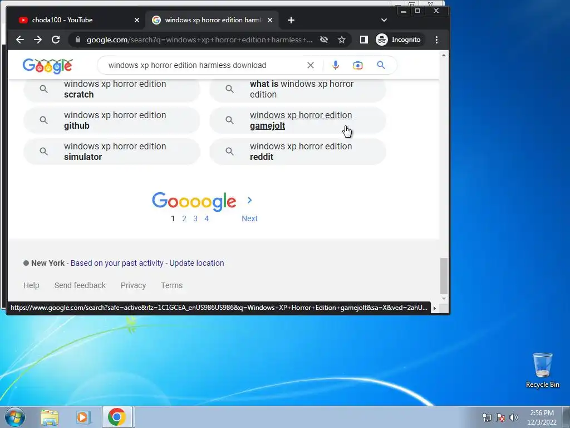Close the choda100 YouTube tab
This screenshot has width=570, height=428.
[x=137, y=20]
